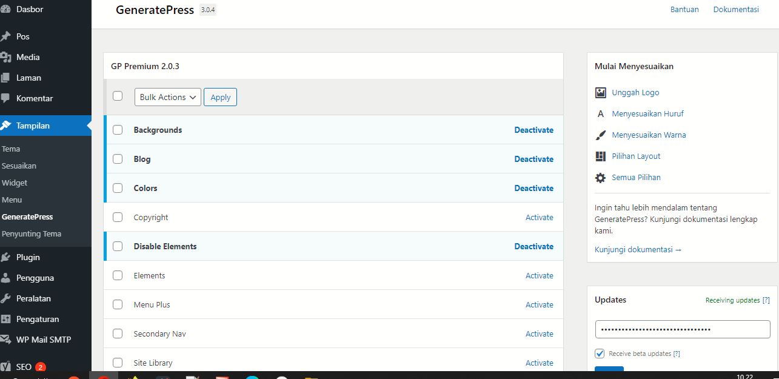Activate the Secondary Nav module
Viewport: 779px width, 379px height.
click(x=540, y=334)
